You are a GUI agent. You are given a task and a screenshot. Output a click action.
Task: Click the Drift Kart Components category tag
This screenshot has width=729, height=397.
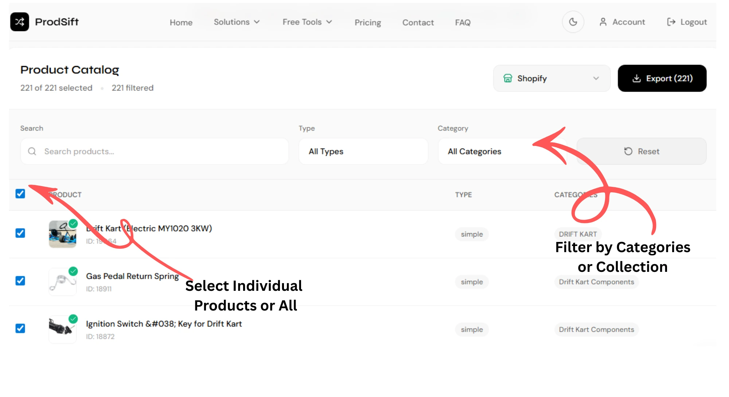596,282
